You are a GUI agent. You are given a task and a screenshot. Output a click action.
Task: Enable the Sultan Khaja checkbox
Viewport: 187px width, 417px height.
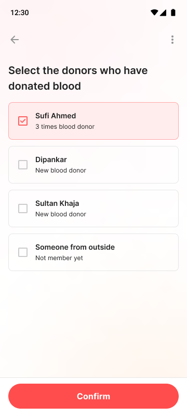point(23,208)
